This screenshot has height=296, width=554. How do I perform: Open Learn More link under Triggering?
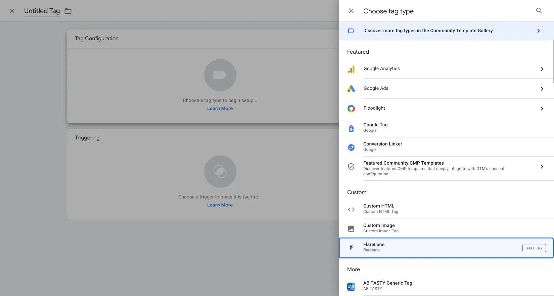tap(220, 205)
